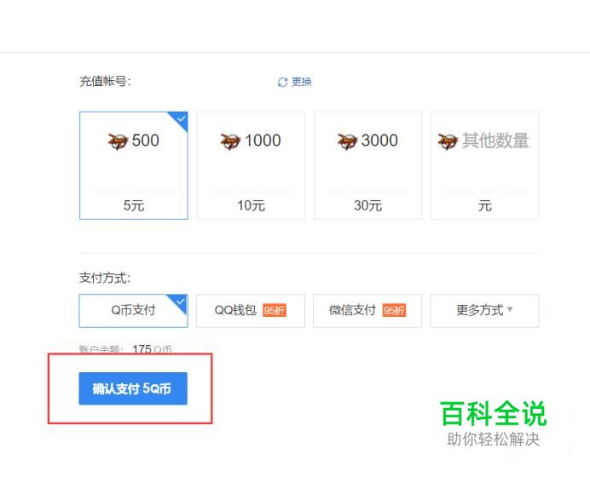Click the refresh icon beside 更换
Image resolution: width=590 pixels, height=477 pixels.
coord(282,82)
